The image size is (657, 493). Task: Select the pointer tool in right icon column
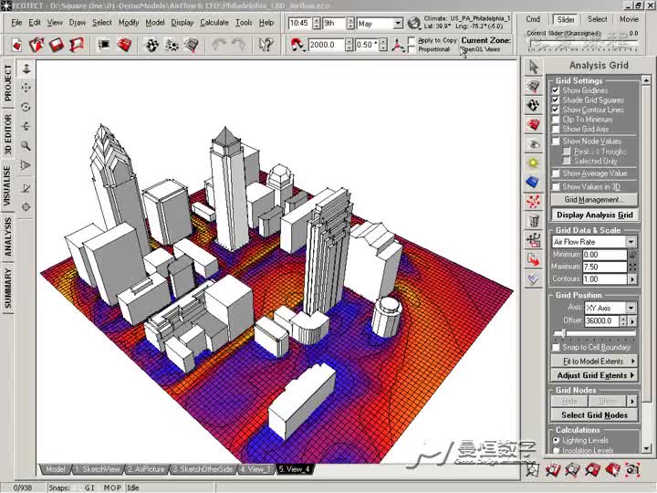[533, 67]
